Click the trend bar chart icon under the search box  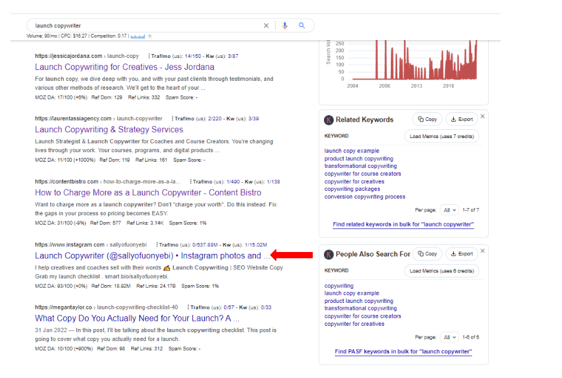click(x=138, y=36)
